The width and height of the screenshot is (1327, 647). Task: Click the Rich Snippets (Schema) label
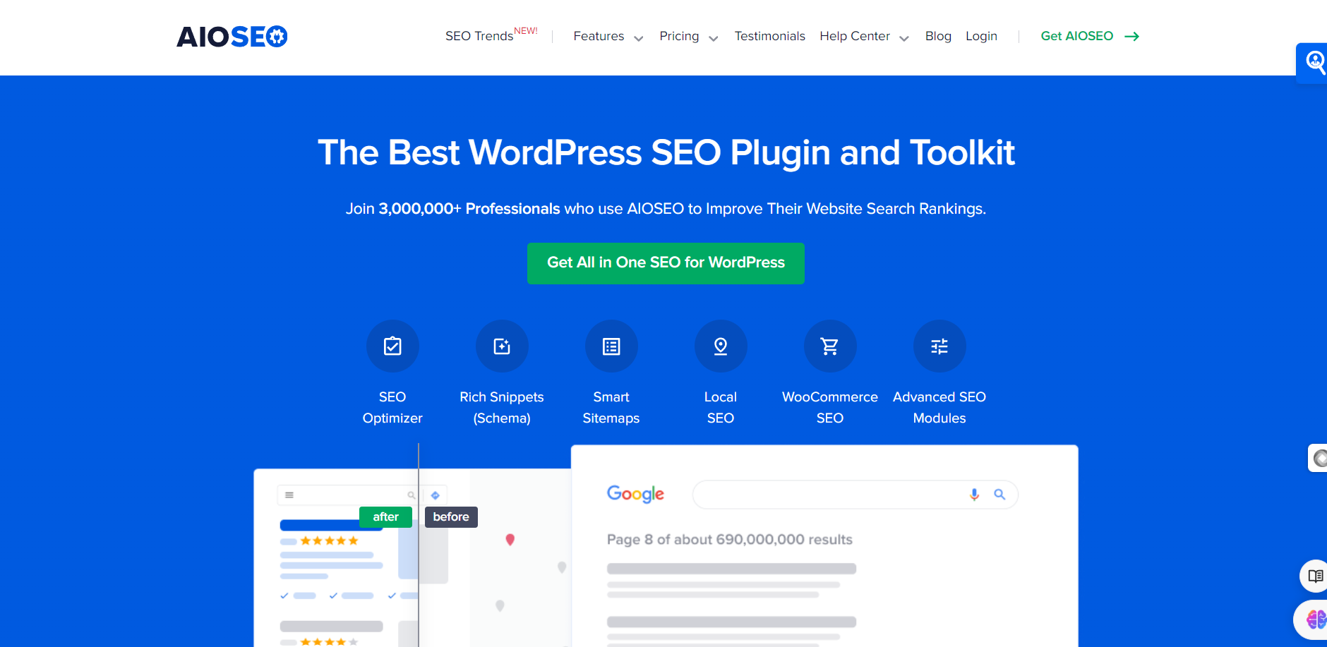click(502, 408)
